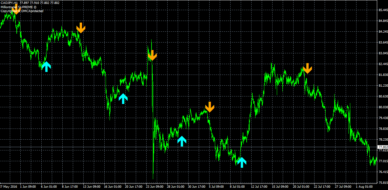388x190 pixels.
Task: Select the 5 Jul 09:00 time label
Action: coord(216,186)
